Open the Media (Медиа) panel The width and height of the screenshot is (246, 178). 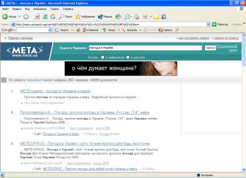pyautogui.click(x=105, y=16)
